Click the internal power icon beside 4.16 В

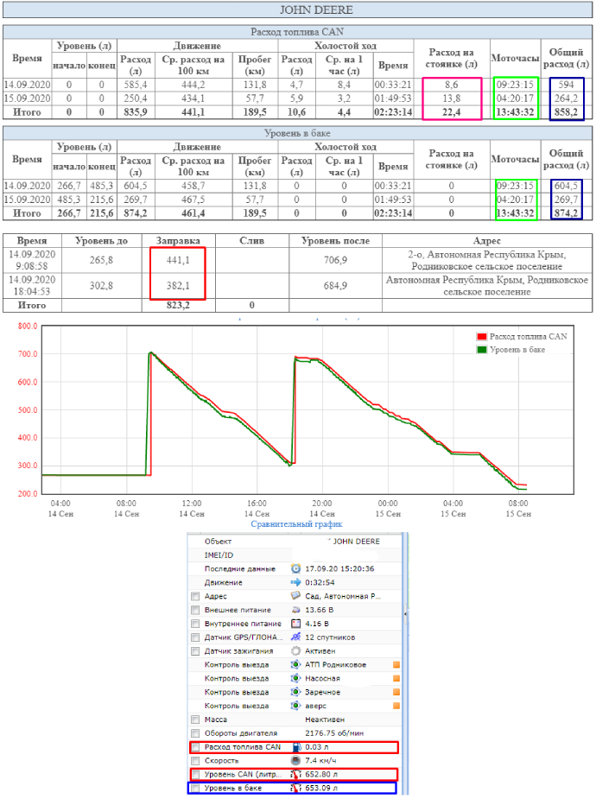295,623
